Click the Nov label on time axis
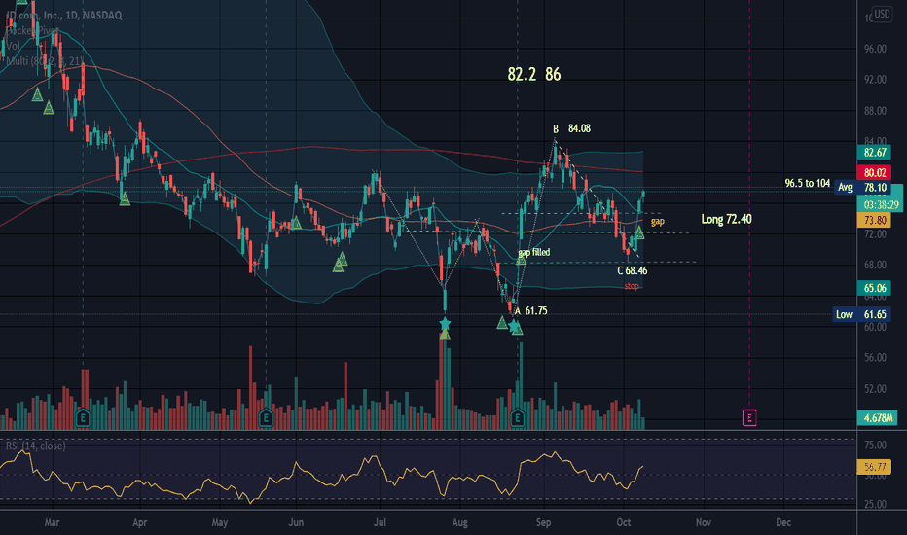This screenshot has width=907, height=535. coord(704,522)
